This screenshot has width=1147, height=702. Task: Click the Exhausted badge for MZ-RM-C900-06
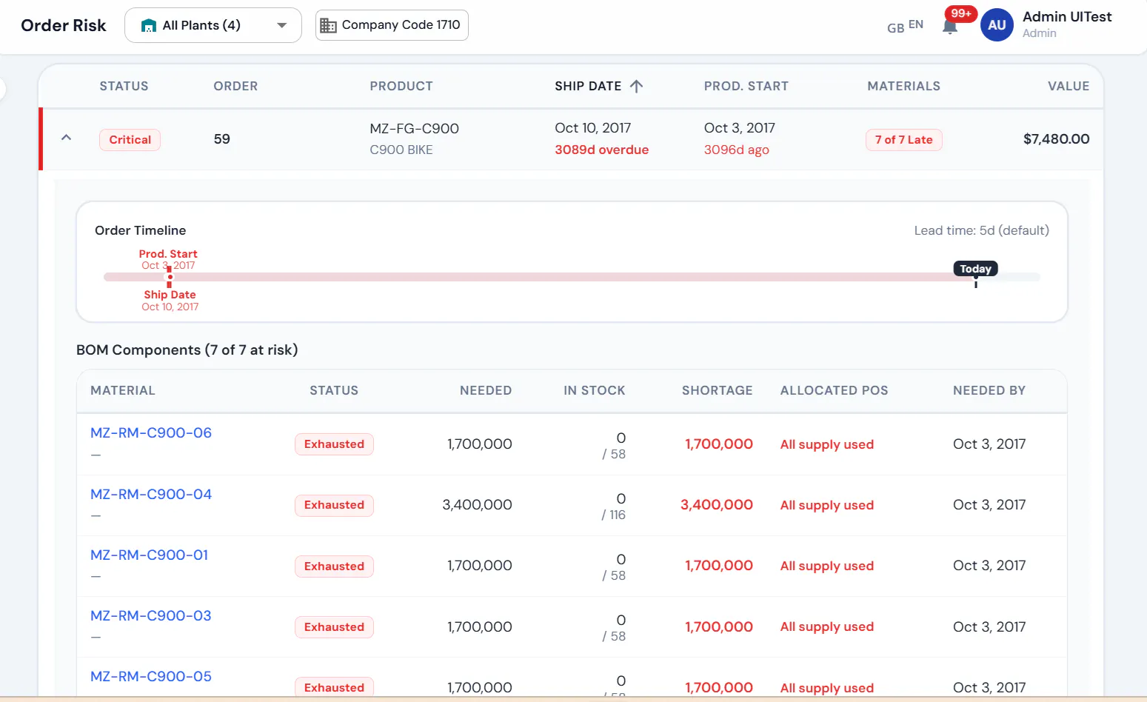pyautogui.click(x=334, y=444)
